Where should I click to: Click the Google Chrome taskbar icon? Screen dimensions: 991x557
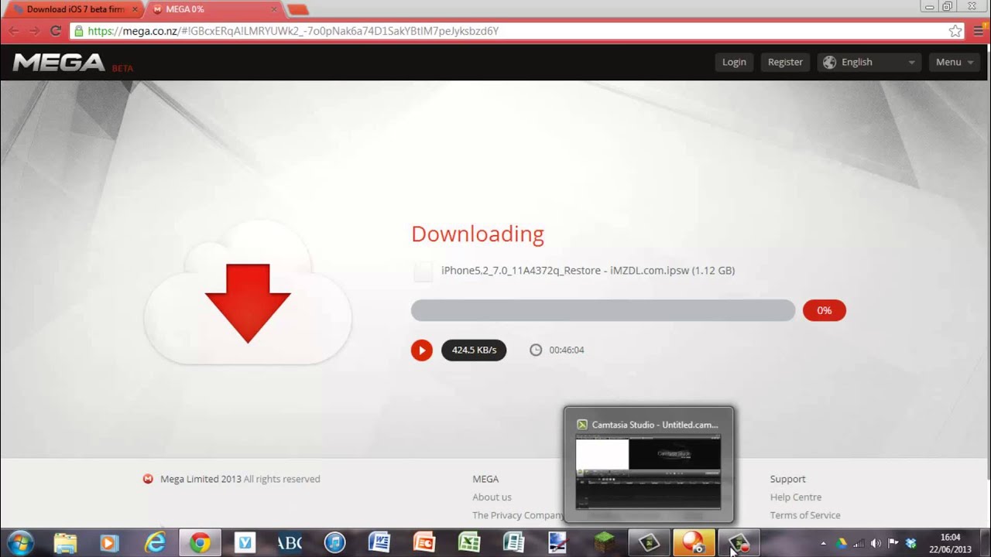click(x=200, y=543)
